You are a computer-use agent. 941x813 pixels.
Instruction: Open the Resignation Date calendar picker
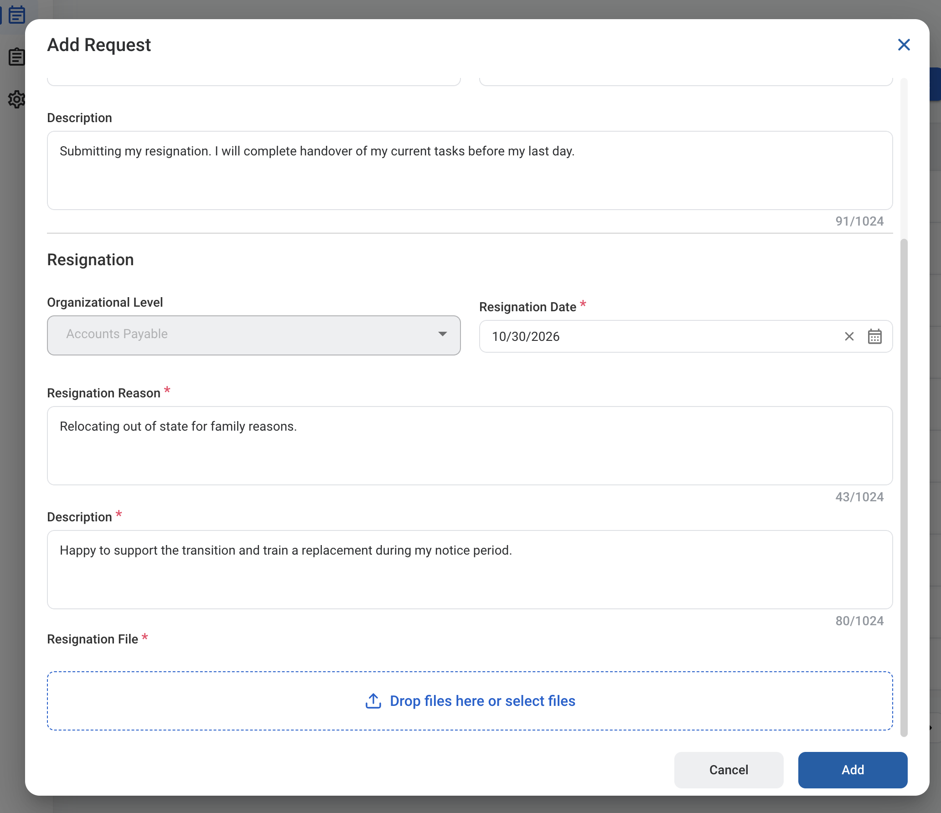[874, 336]
